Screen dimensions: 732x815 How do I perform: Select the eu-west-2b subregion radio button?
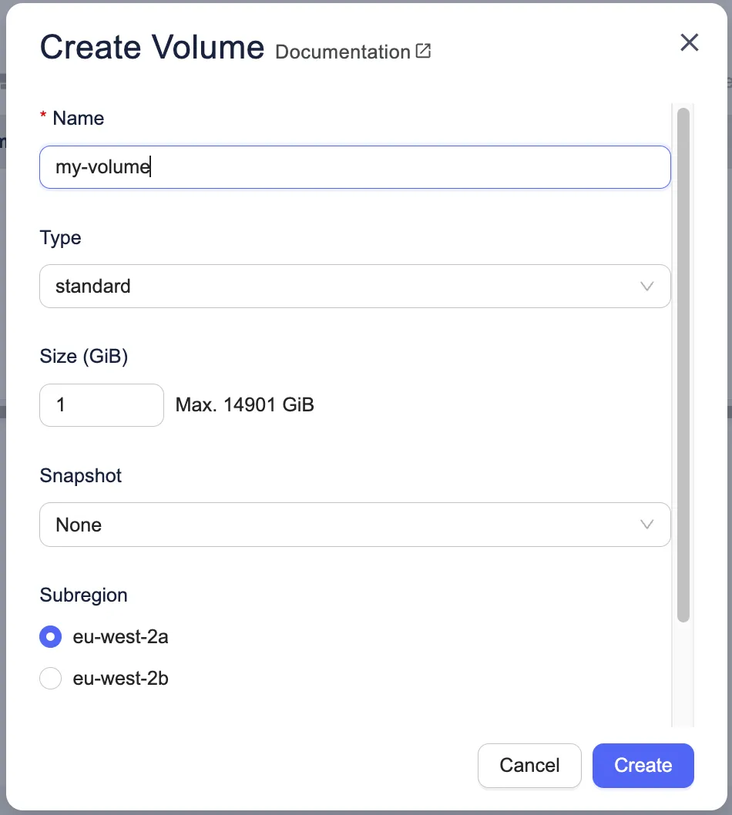tap(50, 679)
